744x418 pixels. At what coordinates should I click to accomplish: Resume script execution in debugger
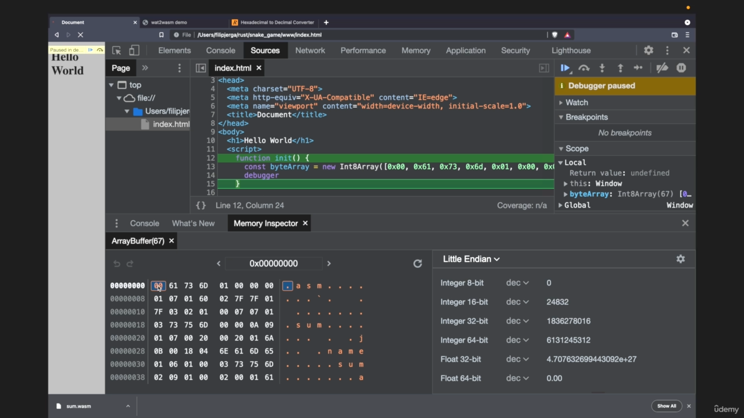[565, 68]
